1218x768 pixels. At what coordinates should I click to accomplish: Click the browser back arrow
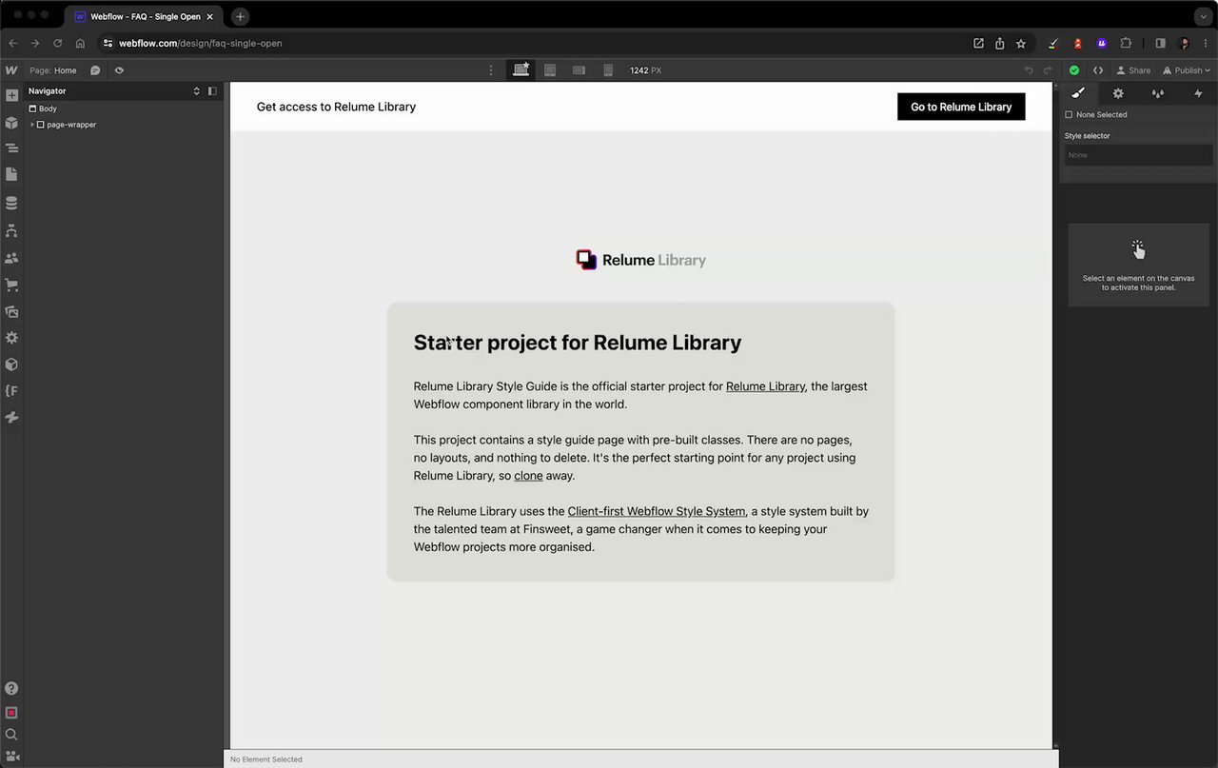click(12, 43)
